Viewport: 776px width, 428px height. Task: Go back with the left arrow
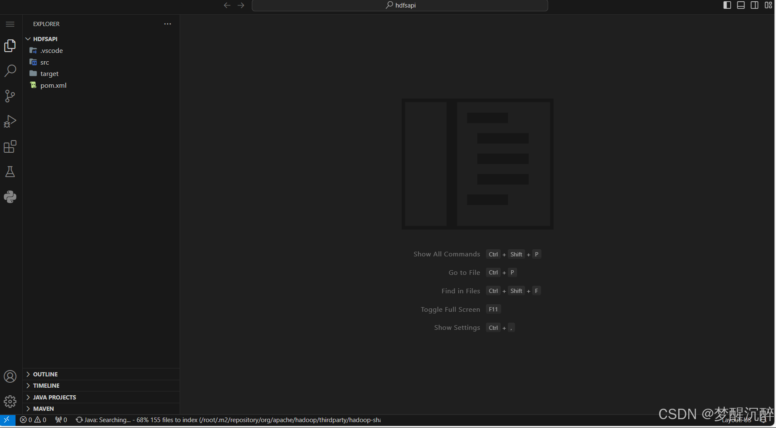tap(227, 5)
